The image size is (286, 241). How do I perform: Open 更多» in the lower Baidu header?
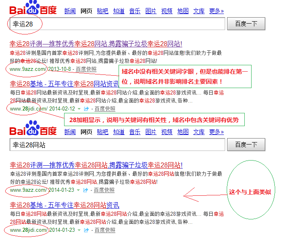tap(217, 132)
